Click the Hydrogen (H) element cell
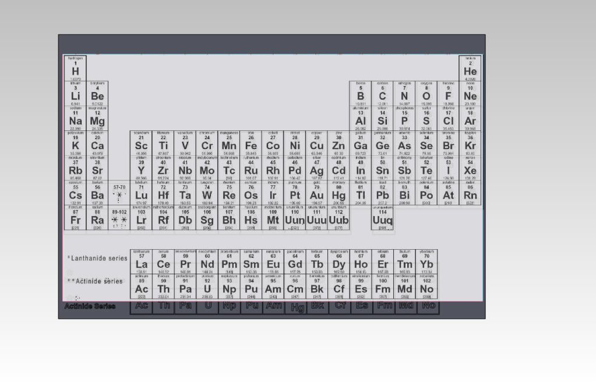Viewport: 596px width, 386px height. tap(75, 68)
